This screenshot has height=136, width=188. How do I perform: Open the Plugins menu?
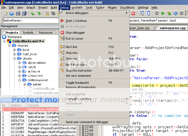click(112, 8)
